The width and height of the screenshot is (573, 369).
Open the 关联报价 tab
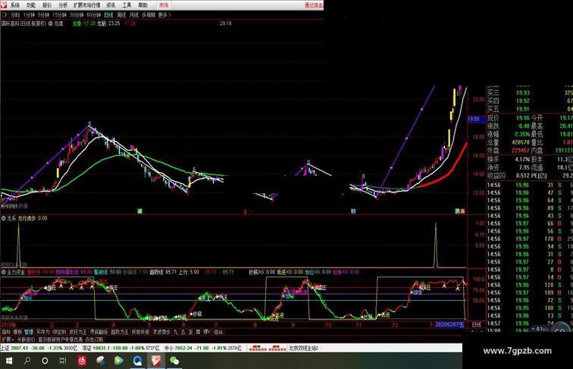pyautogui.click(x=26, y=339)
